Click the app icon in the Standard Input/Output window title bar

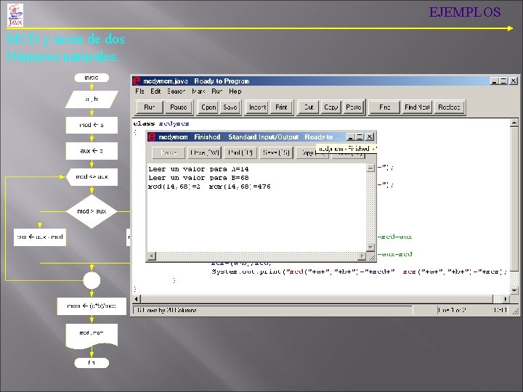tap(152, 137)
